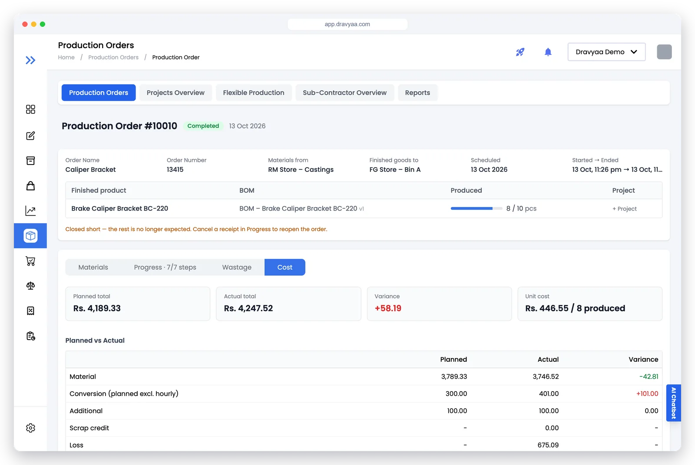
Task: Open notifications bell icon
Action: coord(548,52)
